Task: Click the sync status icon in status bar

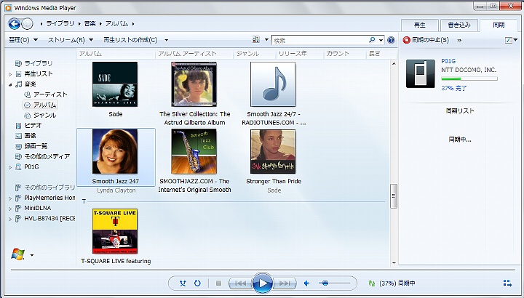Action: tap(372, 283)
